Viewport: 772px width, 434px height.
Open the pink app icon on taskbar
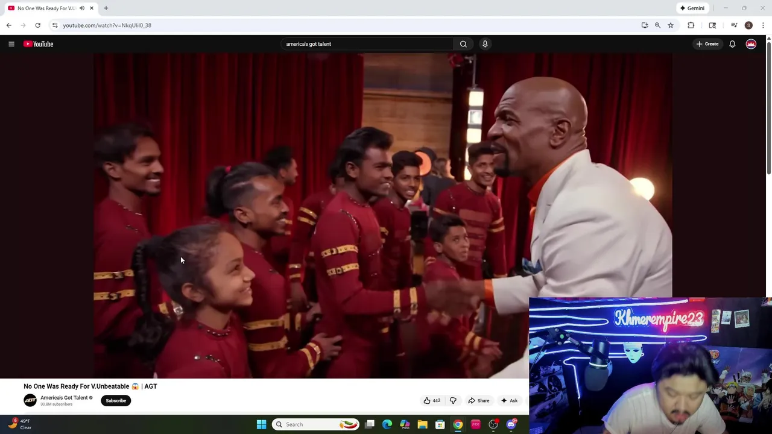(x=476, y=424)
